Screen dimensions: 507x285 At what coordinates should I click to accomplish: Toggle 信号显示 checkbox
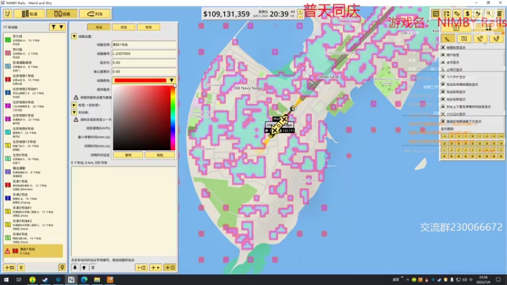click(x=443, y=62)
